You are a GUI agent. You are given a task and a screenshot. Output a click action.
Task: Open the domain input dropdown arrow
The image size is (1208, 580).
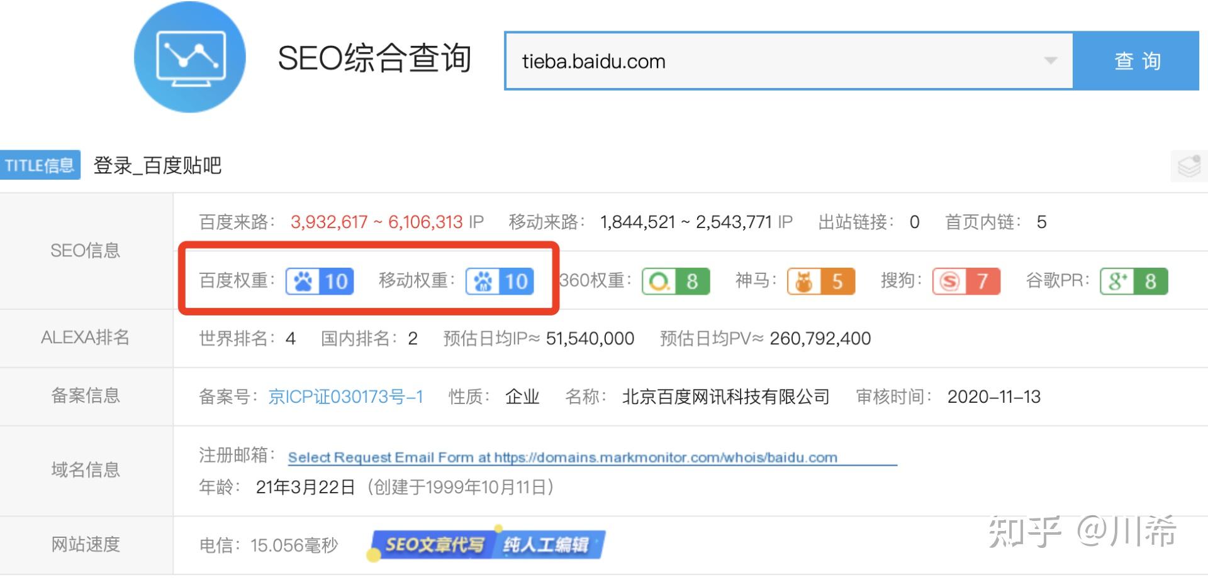click(x=1050, y=61)
